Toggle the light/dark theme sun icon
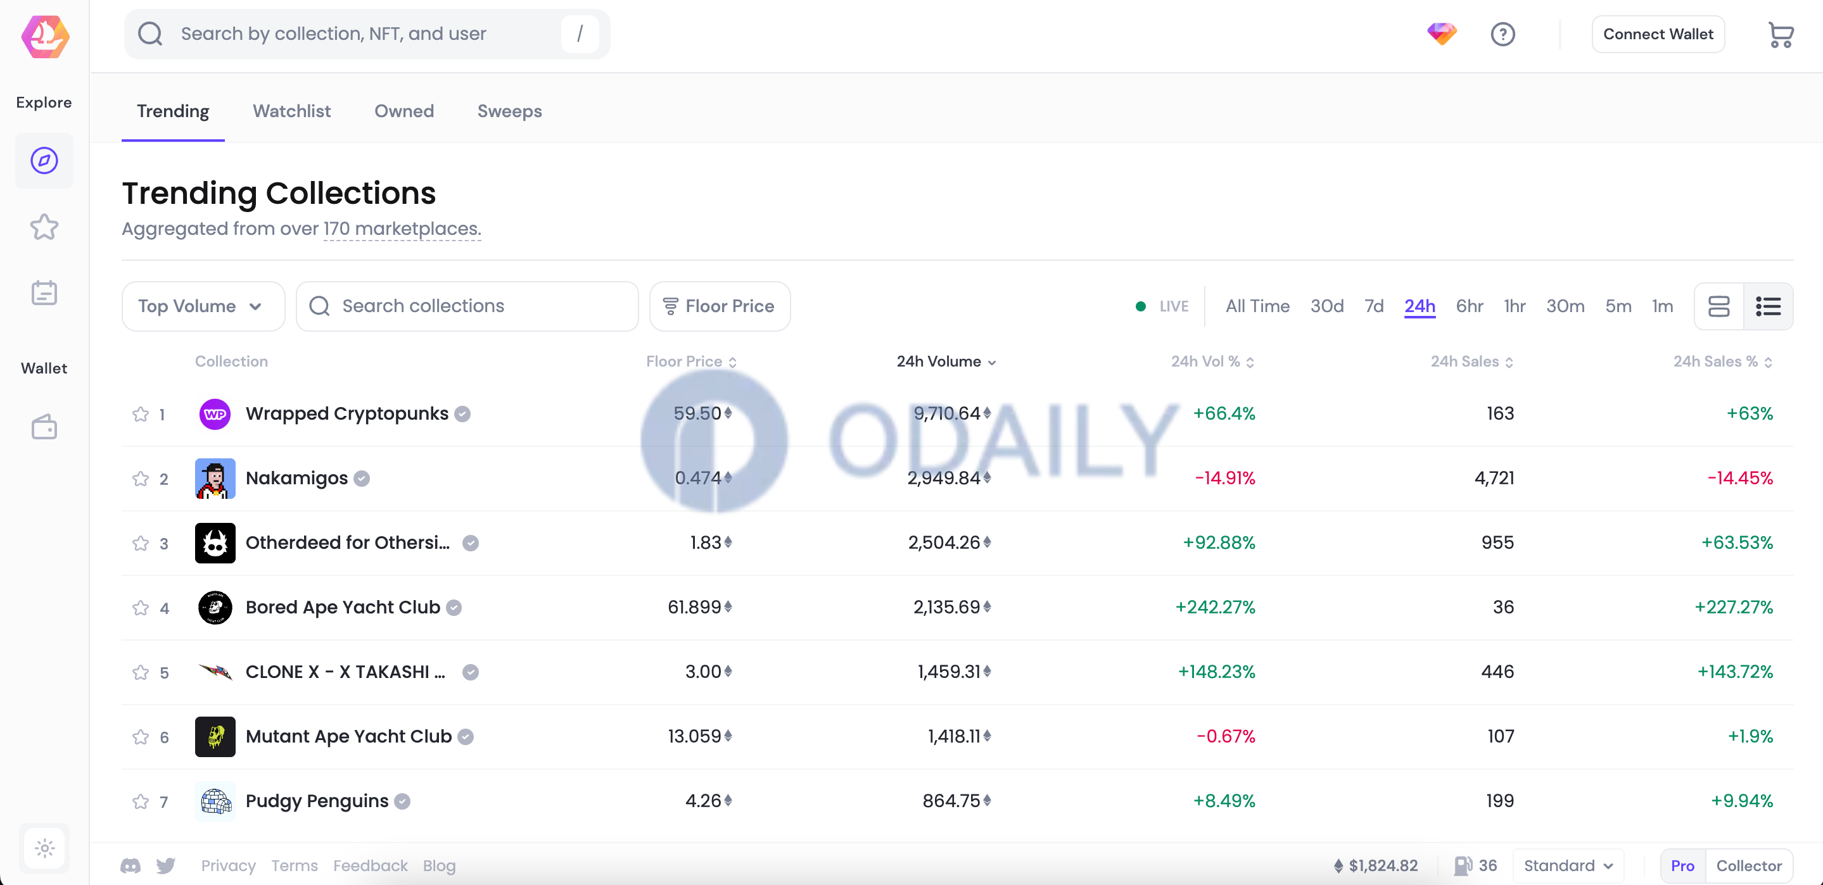The width and height of the screenshot is (1823, 885). pyautogui.click(x=44, y=848)
